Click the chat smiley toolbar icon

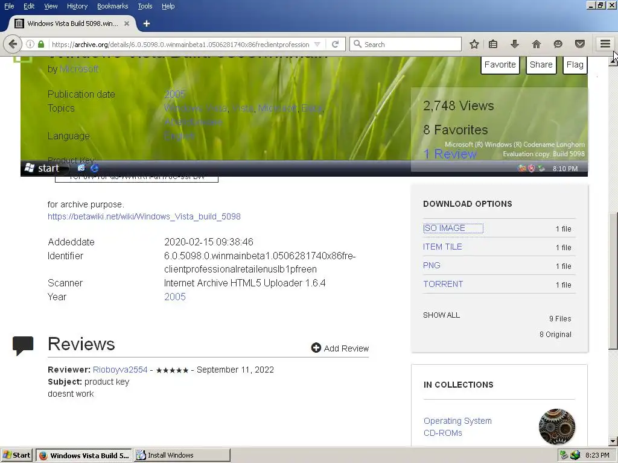(x=558, y=44)
